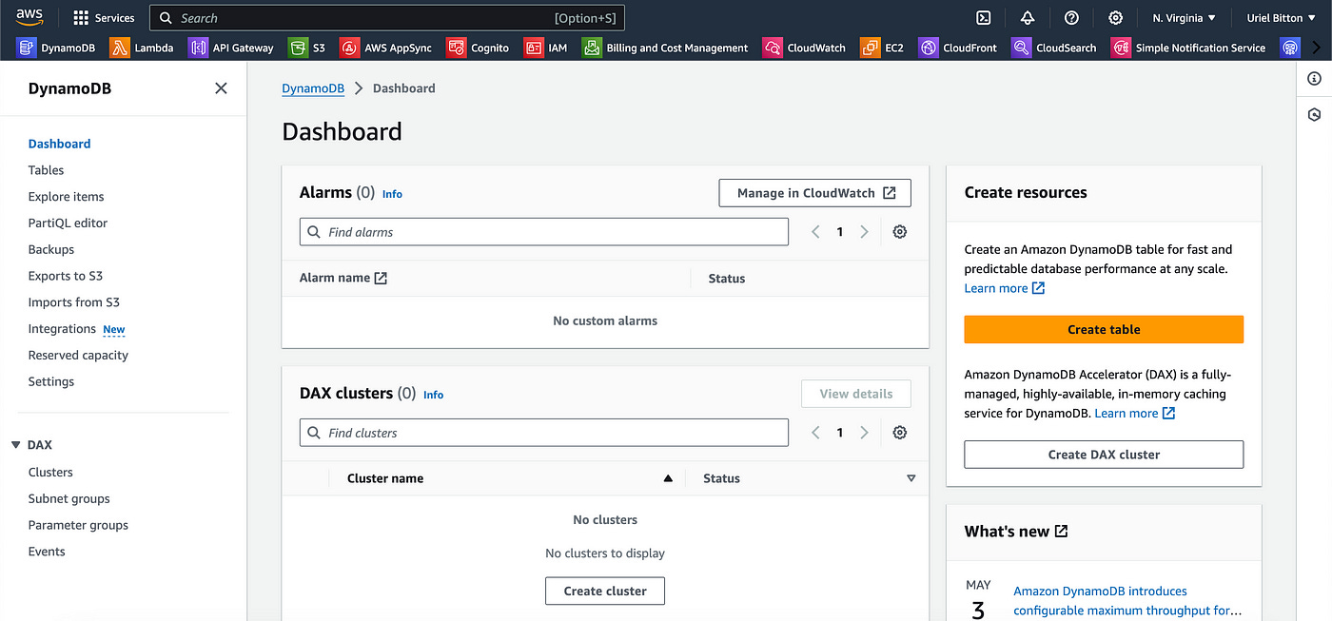Open the Info link beside DAX clusters
Image resolution: width=1332 pixels, height=621 pixels.
[433, 395]
